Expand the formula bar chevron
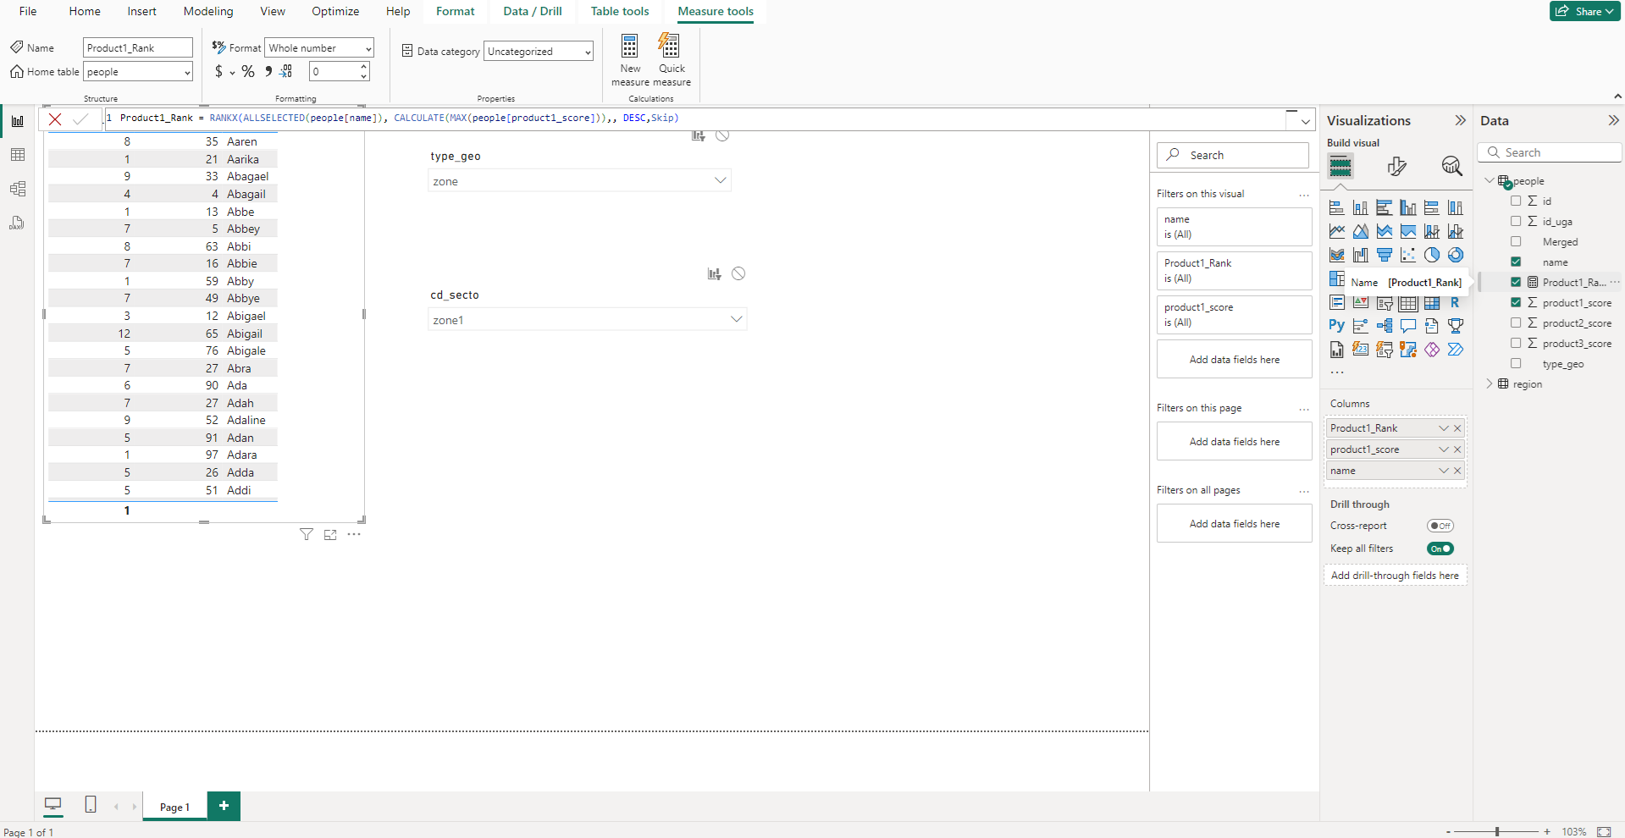Image resolution: width=1625 pixels, height=838 pixels. click(1305, 121)
